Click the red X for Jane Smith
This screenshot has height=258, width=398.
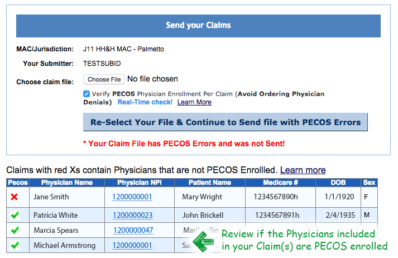click(15, 197)
